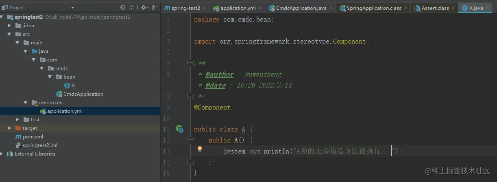Click the java source folder icon
The height and width of the screenshot is (182, 497).
[x=34, y=51]
